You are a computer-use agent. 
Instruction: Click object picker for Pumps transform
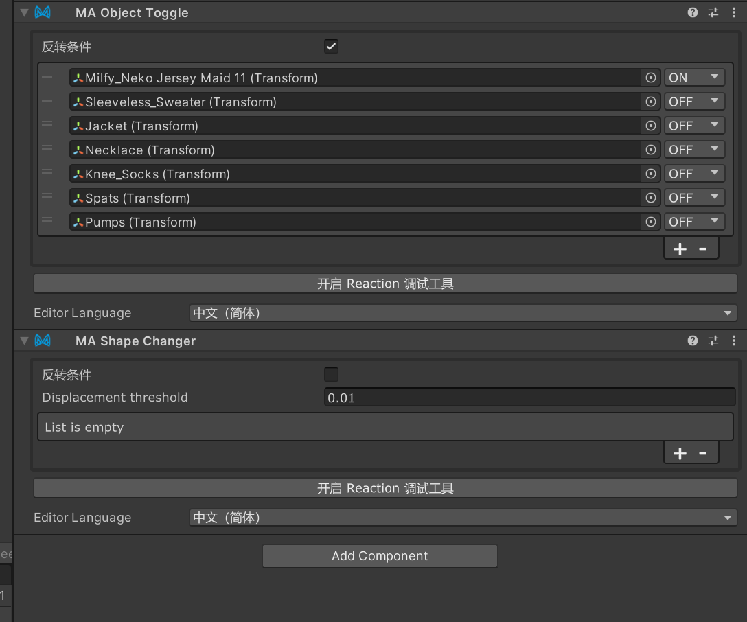click(x=651, y=222)
